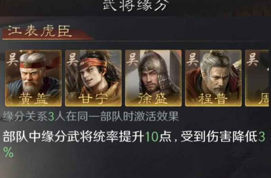The height and width of the screenshot is (178, 271).
Task: Click the 吴 faction badge on 程普's card
Action: point(192,60)
